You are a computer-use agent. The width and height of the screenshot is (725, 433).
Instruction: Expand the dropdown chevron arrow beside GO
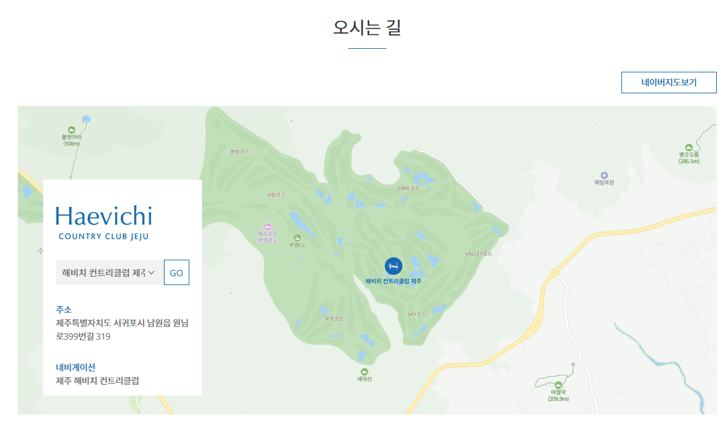pos(151,272)
